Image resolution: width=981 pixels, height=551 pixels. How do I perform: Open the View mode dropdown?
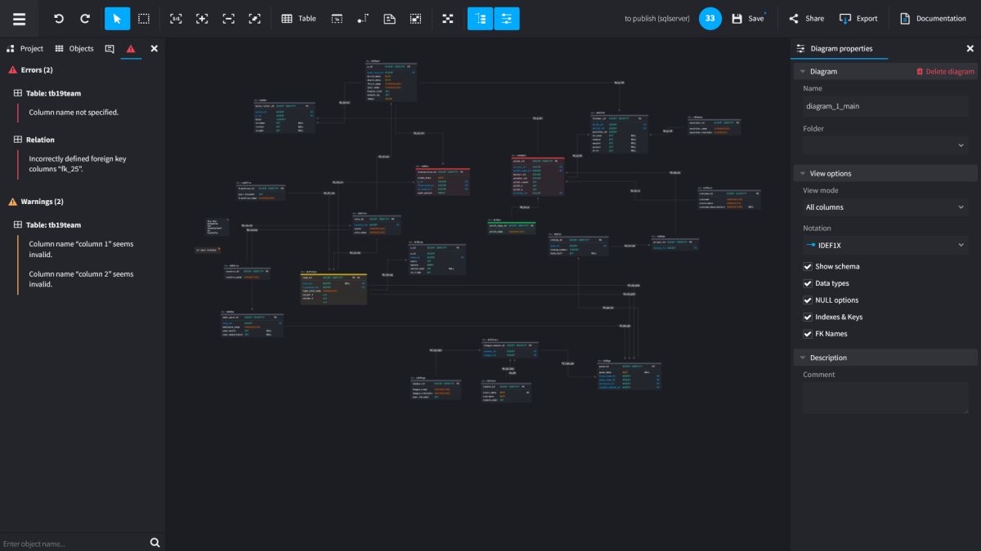point(885,207)
